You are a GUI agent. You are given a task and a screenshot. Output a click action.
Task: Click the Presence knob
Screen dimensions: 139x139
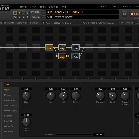click(100, 96)
